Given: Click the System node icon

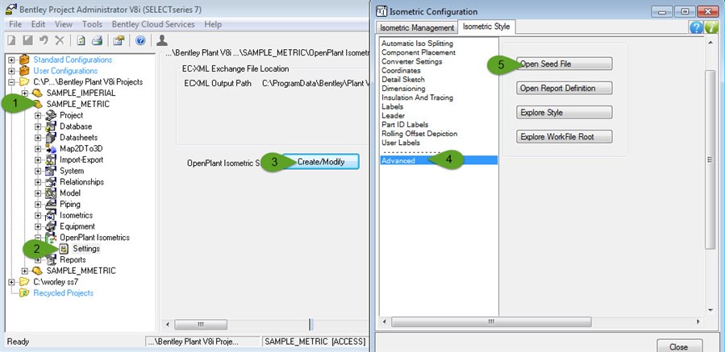Looking at the screenshot, I should click(x=51, y=171).
